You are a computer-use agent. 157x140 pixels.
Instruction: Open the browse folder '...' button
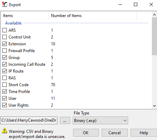(65, 121)
